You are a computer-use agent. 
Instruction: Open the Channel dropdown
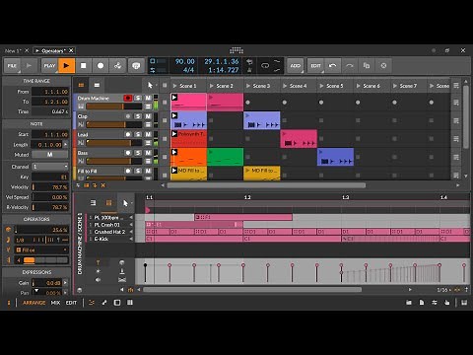50,167
